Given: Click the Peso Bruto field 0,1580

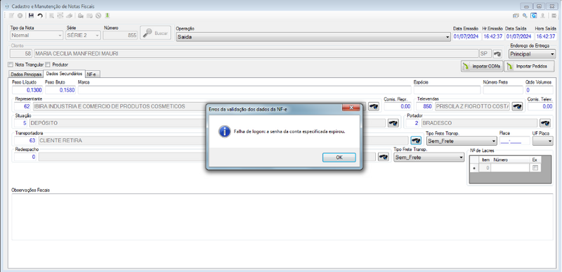Looking at the screenshot, I should pyautogui.click(x=60, y=90).
